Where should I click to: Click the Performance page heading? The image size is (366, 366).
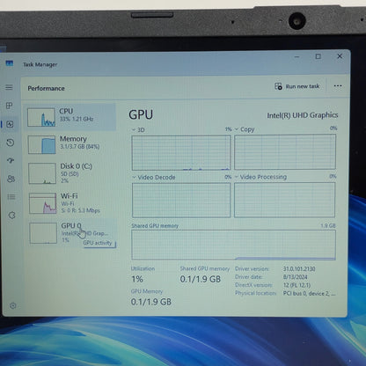(x=46, y=88)
